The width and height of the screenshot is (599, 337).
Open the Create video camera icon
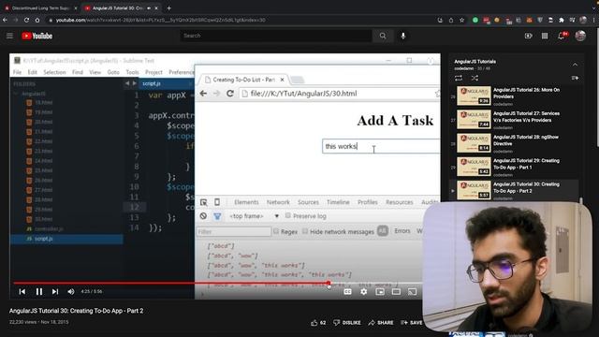(528, 36)
